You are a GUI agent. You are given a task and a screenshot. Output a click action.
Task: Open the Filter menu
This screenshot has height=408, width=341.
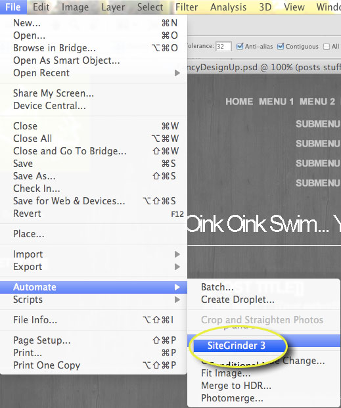tap(187, 7)
